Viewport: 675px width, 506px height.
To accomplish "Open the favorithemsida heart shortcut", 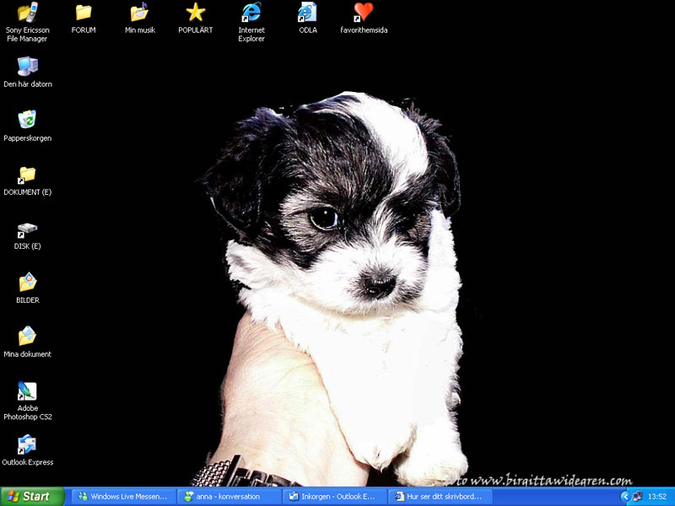I will coord(364,13).
